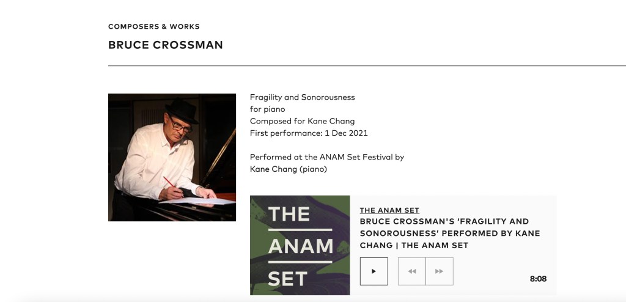
Task: Click 'Performed at the ANAM Set Festival by' text
Action: click(x=327, y=157)
